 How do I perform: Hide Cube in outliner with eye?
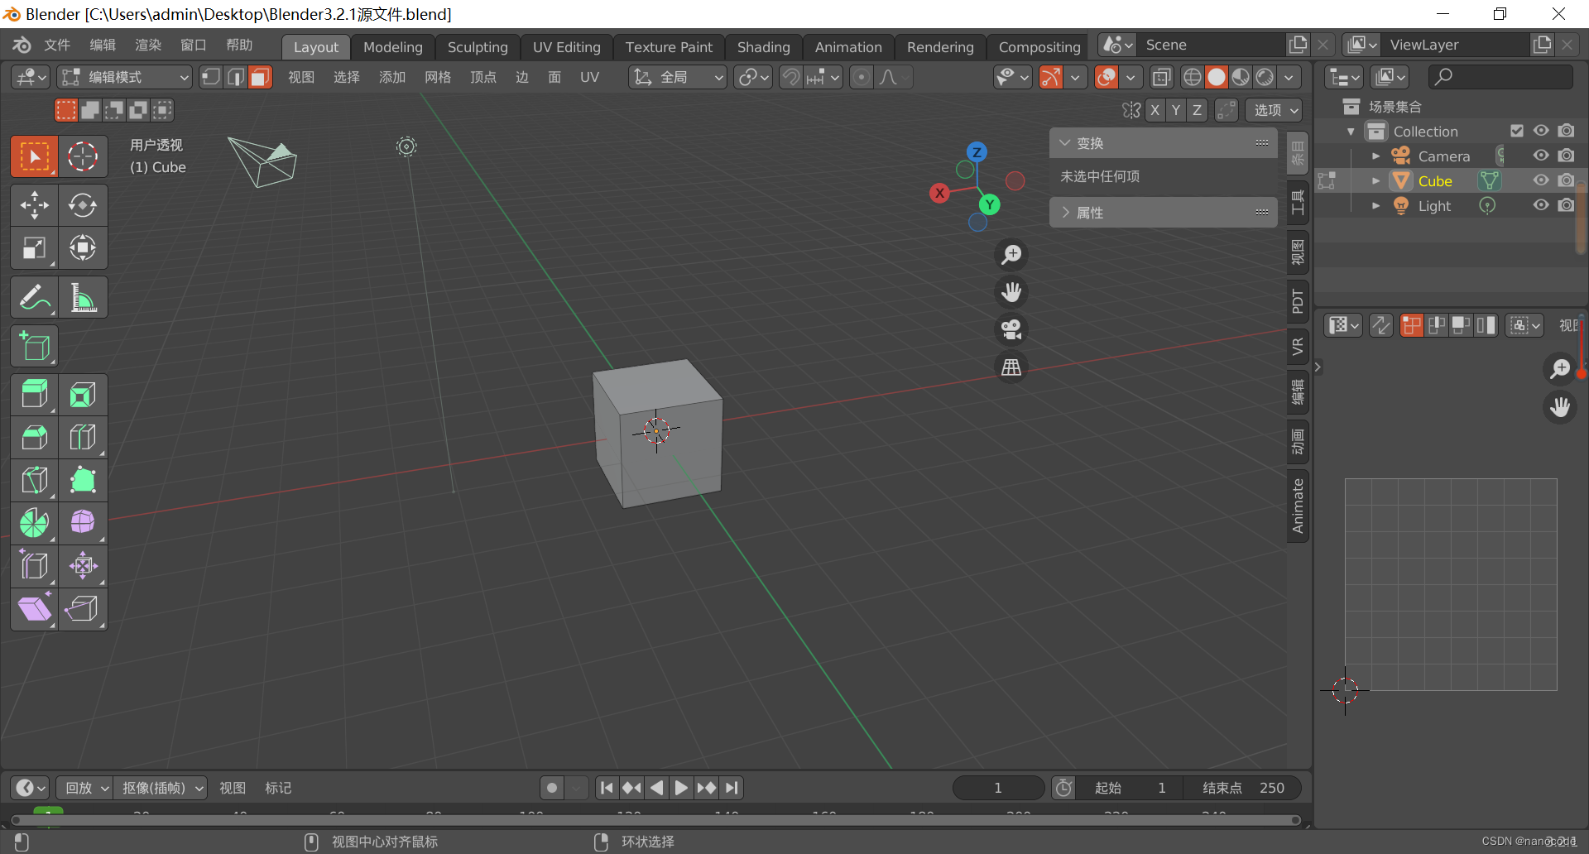(1541, 180)
